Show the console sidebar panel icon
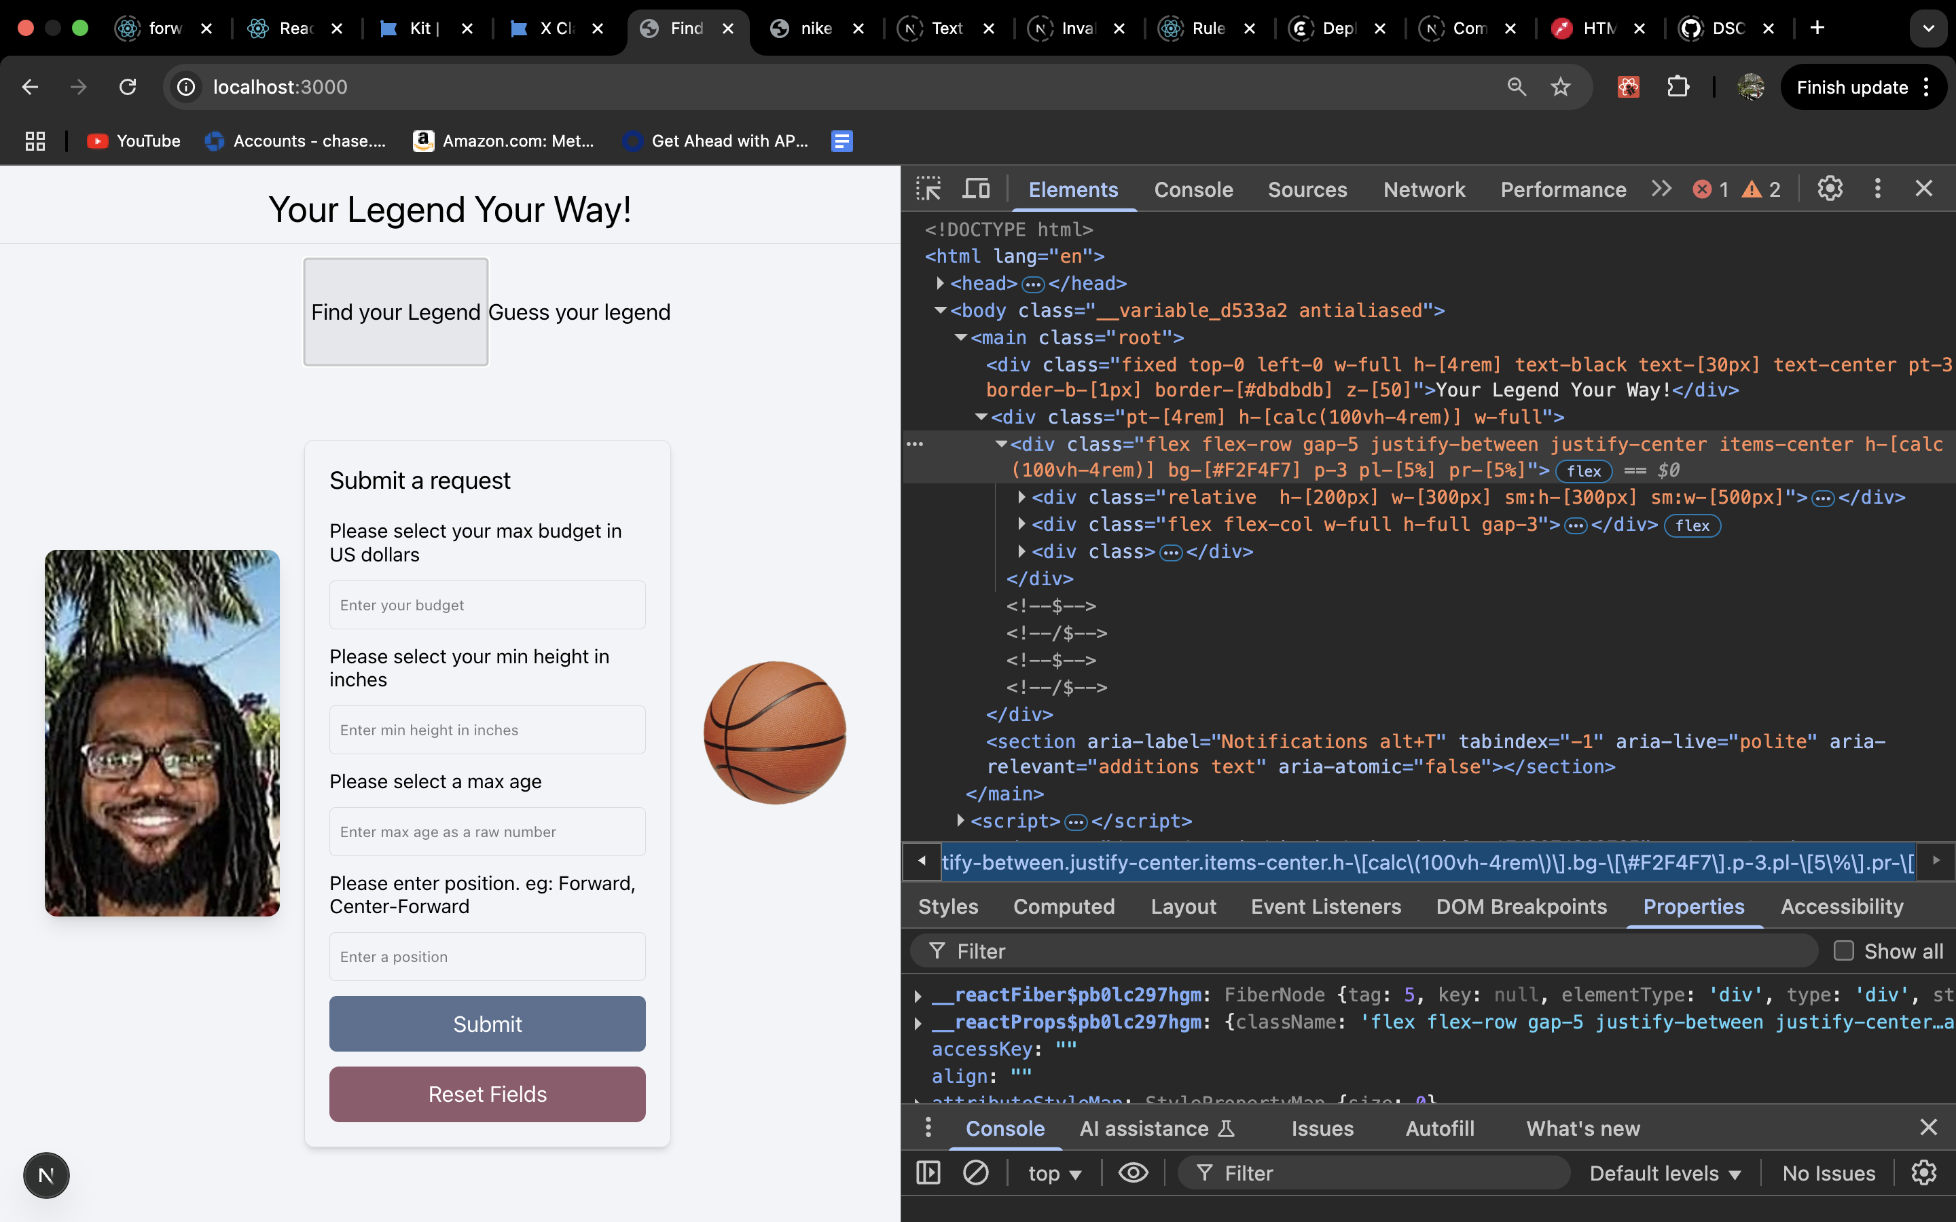Viewport: 1956px width, 1222px height. pyautogui.click(x=928, y=1172)
